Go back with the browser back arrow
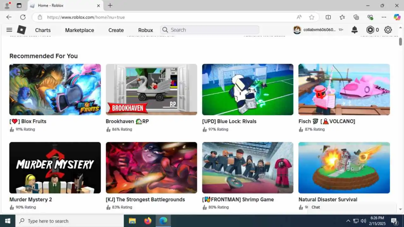This screenshot has width=404, height=227. click(9, 17)
